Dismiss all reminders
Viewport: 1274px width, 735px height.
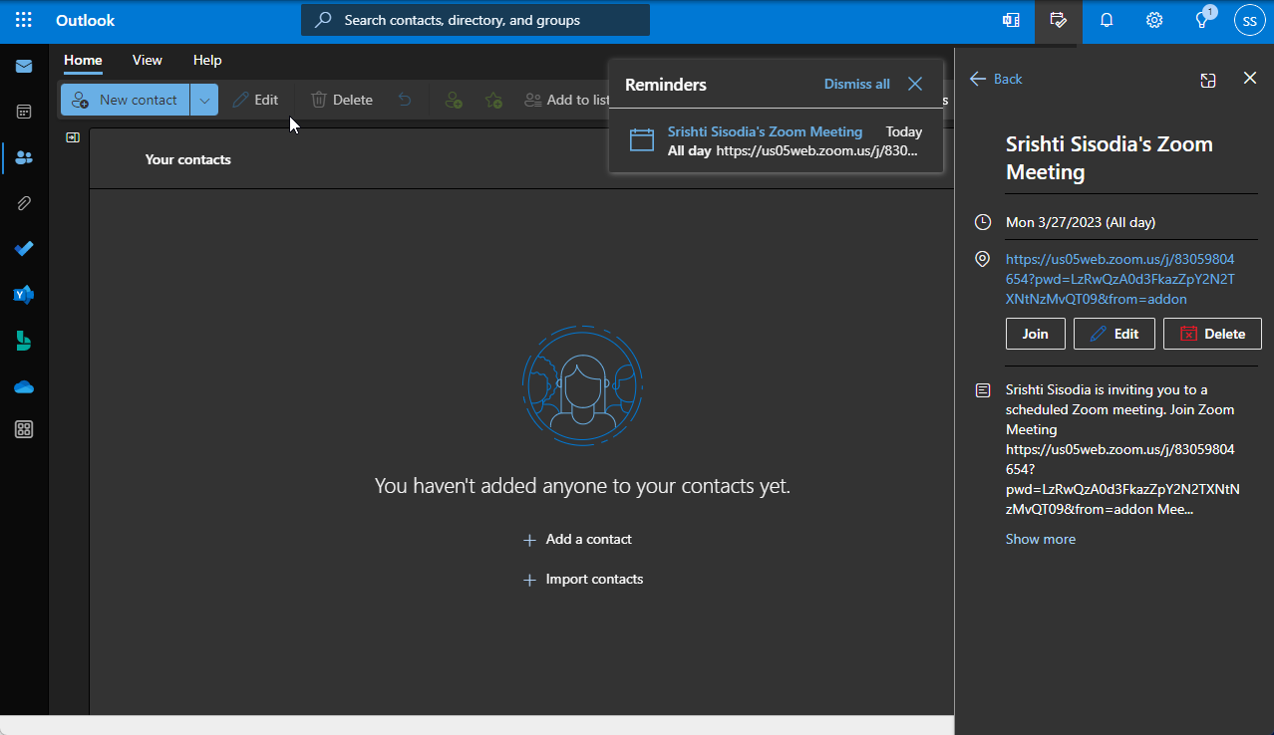(x=856, y=84)
